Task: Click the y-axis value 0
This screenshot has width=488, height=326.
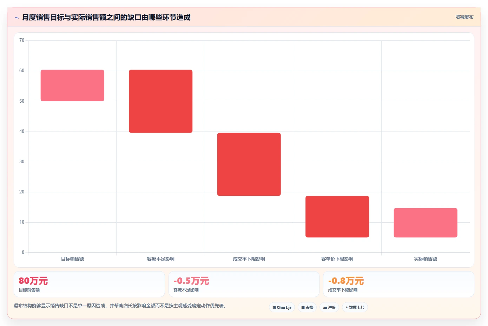Action: click(23, 253)
